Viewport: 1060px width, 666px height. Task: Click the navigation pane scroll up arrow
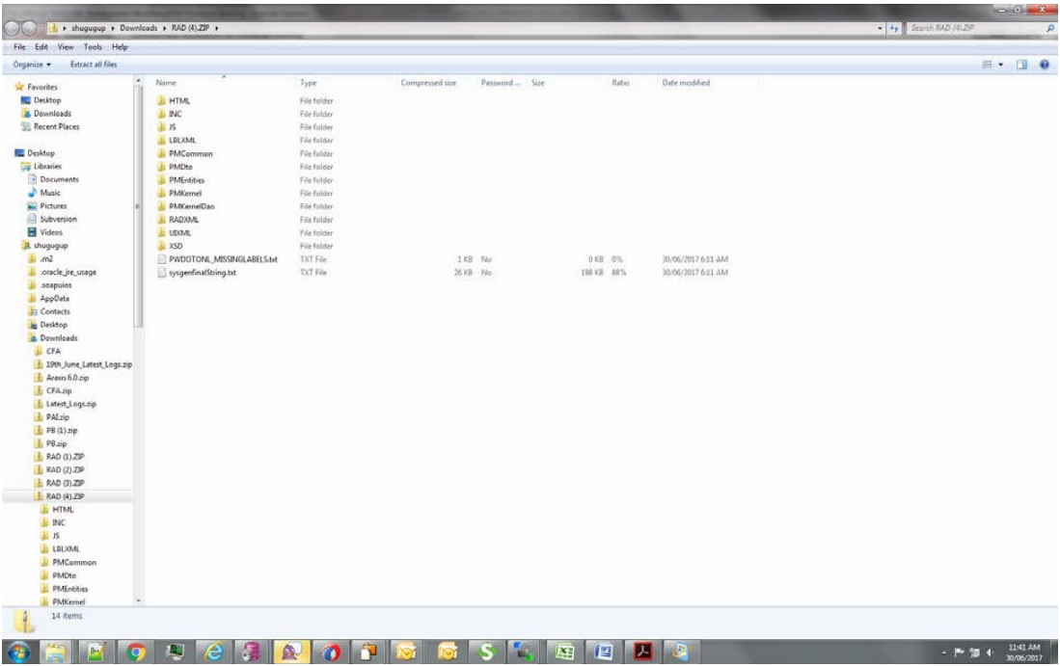[139, 81]
